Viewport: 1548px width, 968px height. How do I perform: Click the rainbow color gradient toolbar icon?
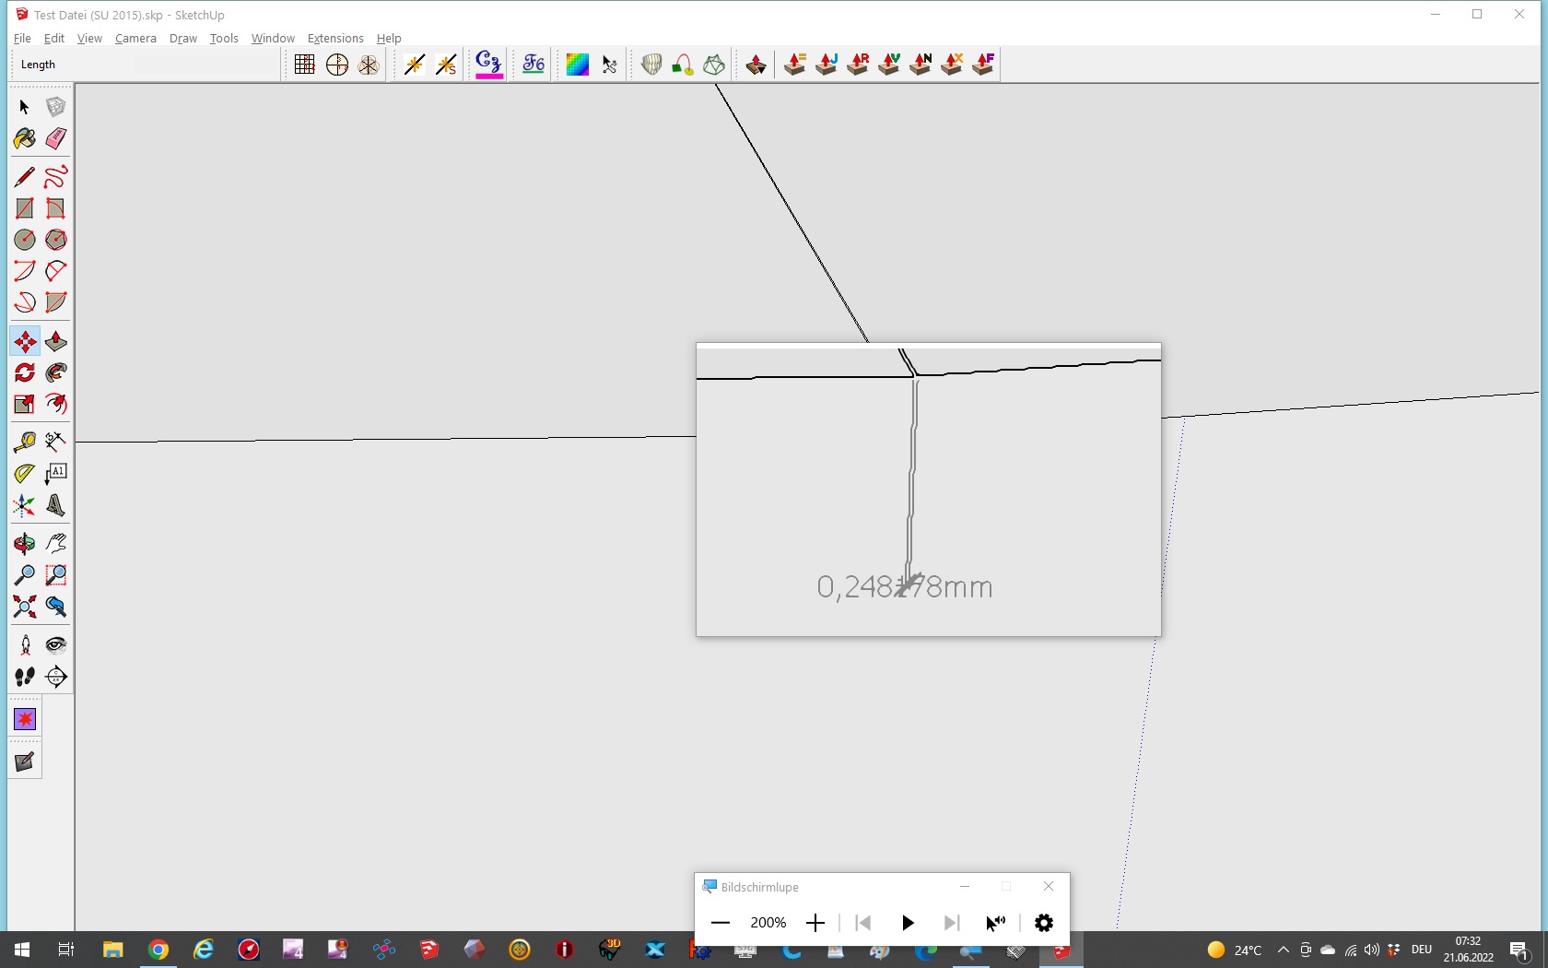[578, 65]
